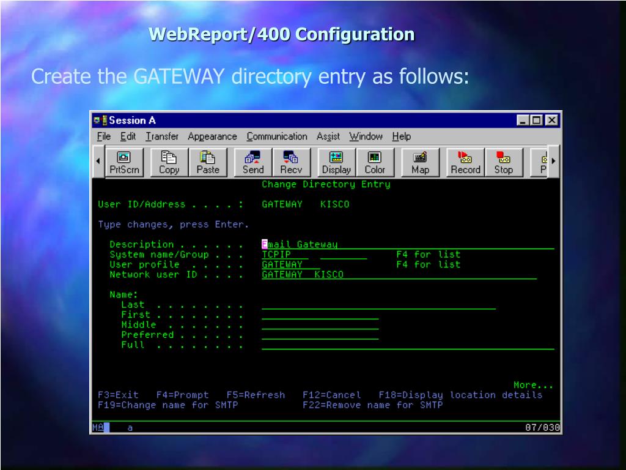Click the 'Type changes, press Enter.' instruction
Viewport: 626px width, 470px height.
tap(174, 225)
